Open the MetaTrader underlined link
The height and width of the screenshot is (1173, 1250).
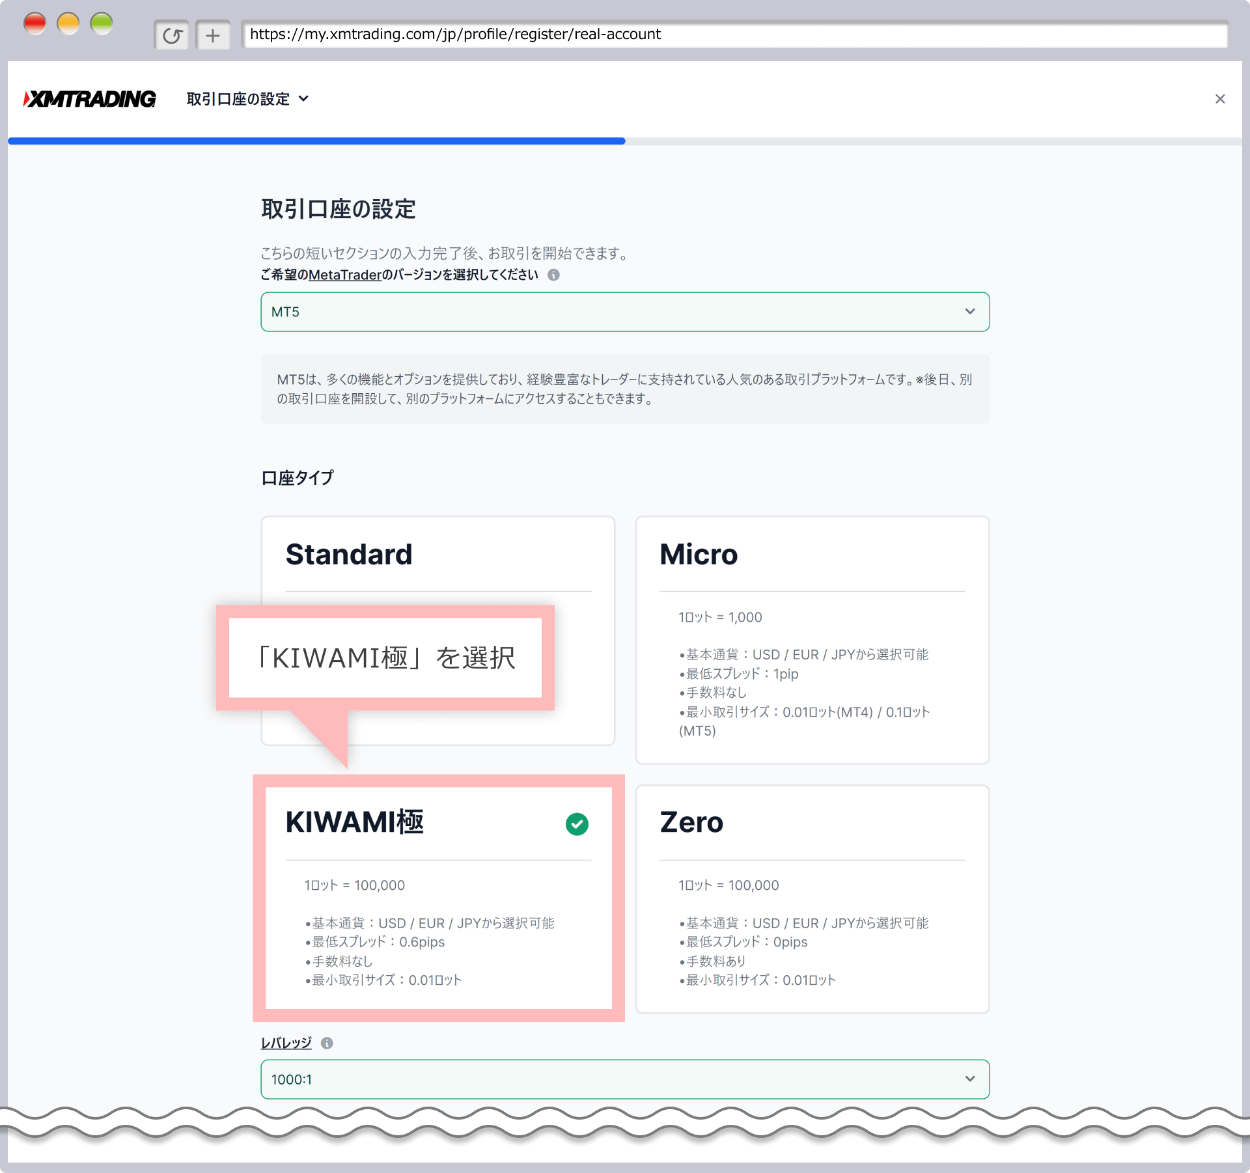tap(345, 275)
